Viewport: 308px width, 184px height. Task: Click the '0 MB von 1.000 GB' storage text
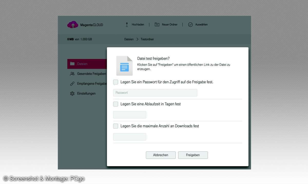[80, 39]
